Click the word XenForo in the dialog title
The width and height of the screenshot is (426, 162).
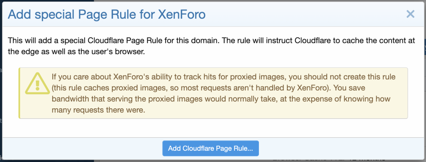click(x=182, y=15)
